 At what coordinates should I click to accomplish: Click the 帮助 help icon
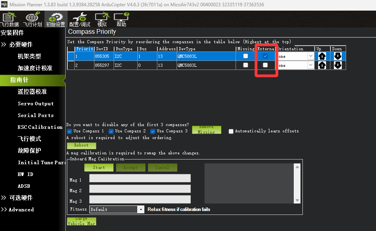point(121,19)
